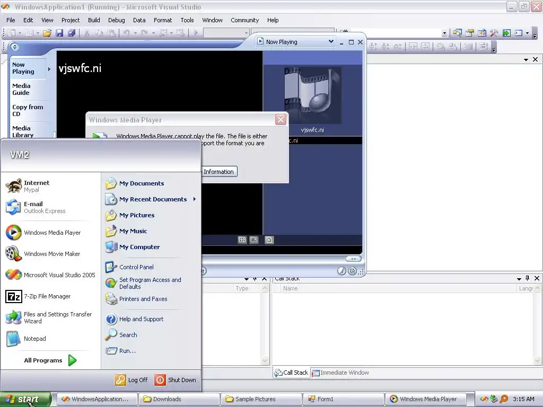Open Search from the Start menu
This screenshot has width=543, height=407.
pos(121,335)
